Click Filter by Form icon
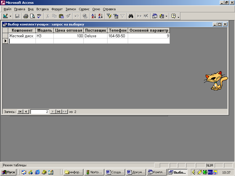Viewport: 235px width, 176px height. point(116,16)
